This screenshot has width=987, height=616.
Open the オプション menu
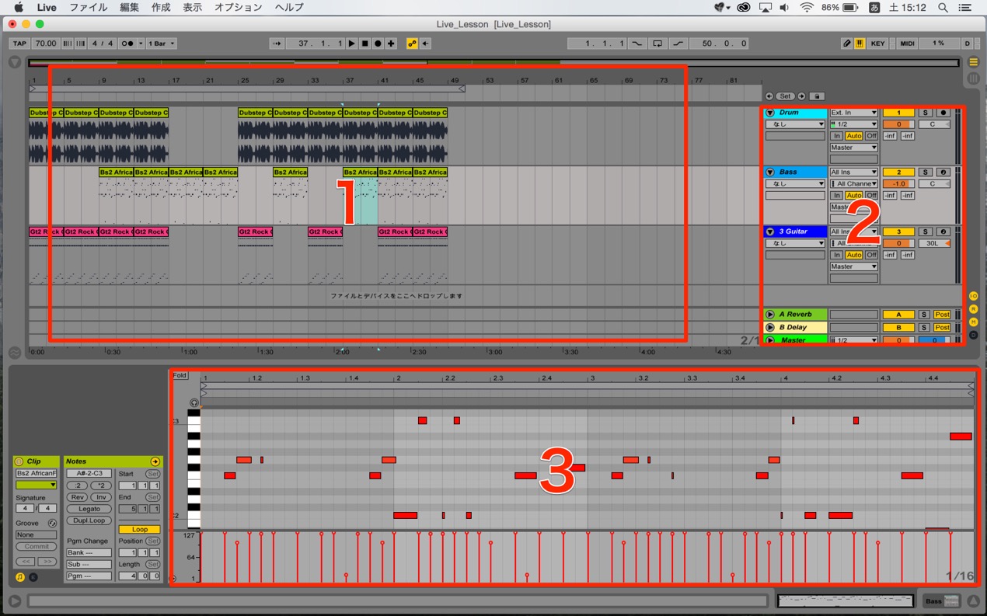pyautogui.click(x=239, y=7)
